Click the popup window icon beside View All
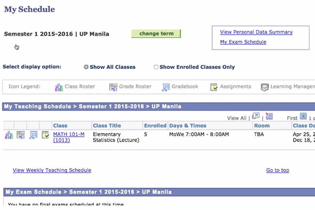Screen dimensions: 315x210 click(x=256, y=116)
